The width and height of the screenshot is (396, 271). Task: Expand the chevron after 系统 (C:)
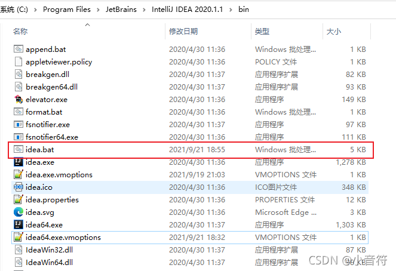(35, 10)
